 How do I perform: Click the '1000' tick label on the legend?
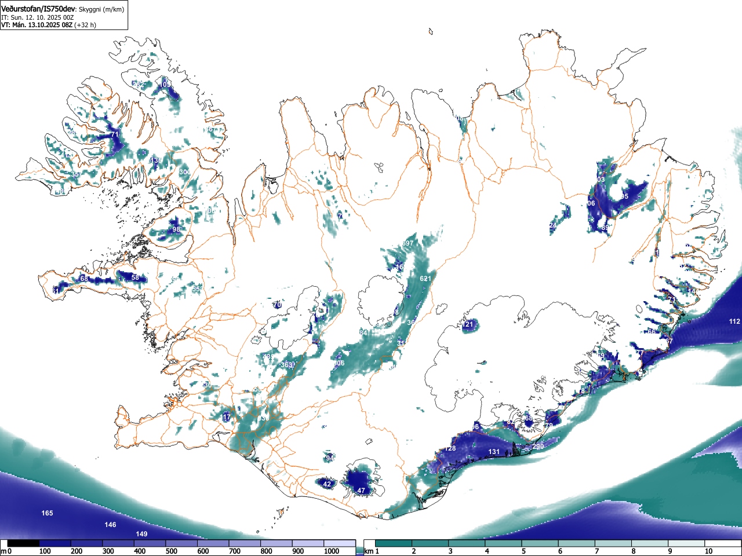pyautogui.click(x=332, y=551)
